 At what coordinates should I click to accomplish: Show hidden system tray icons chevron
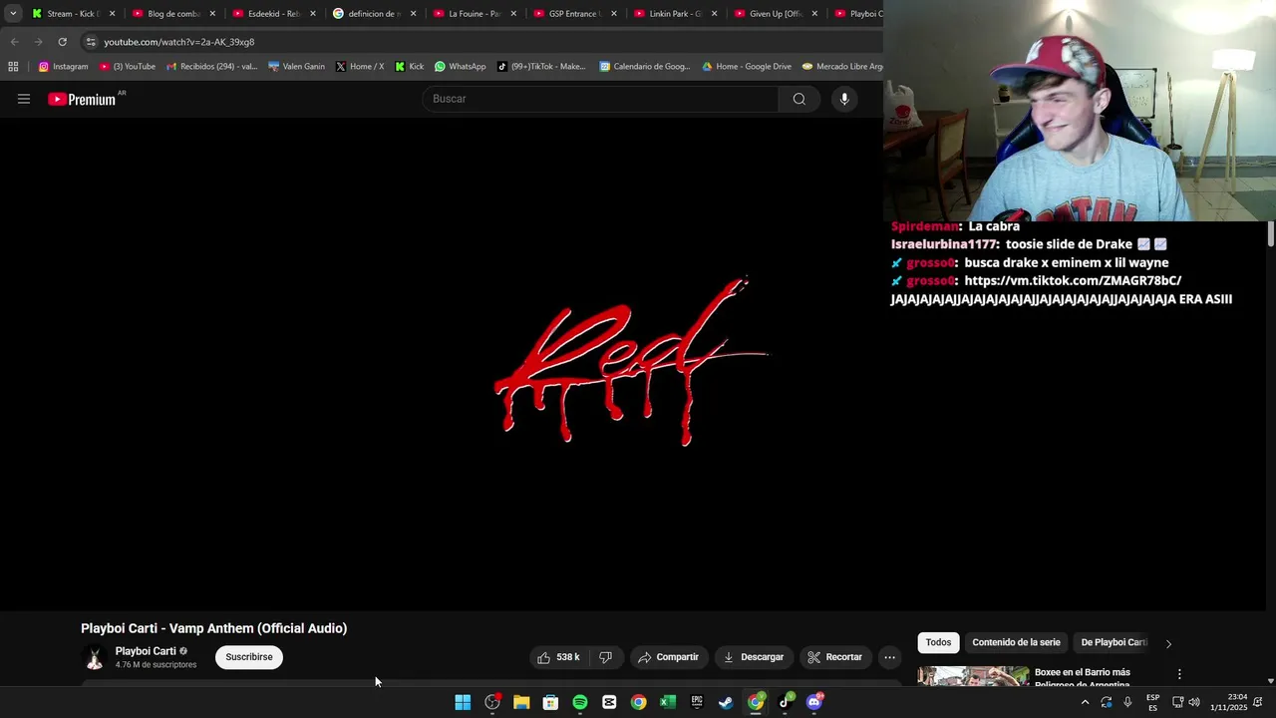pos(1085,702)
